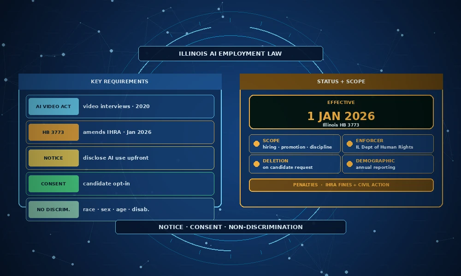The height and width of the screenshot is (276, 461).
Task: Click 'amends IHRA · Jan 2026' text
Action: click(x=117, y=132)
